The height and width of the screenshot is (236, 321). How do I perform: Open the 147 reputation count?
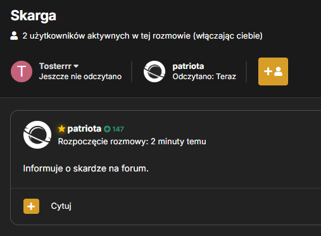coord(118,129)
